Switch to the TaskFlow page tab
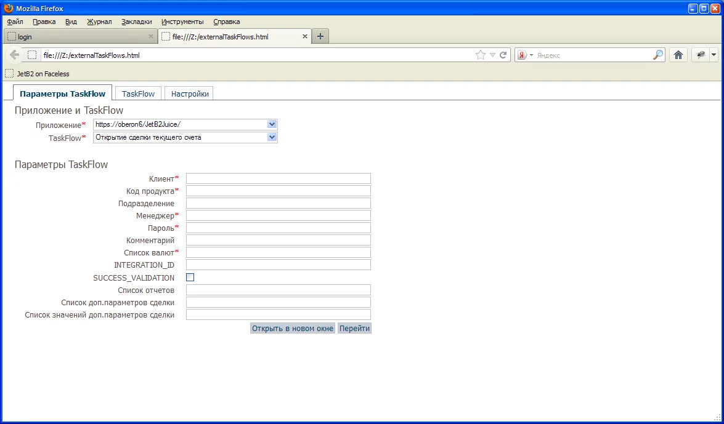The height and width of the screenshot is (424, 724). [x=138, y=93]
